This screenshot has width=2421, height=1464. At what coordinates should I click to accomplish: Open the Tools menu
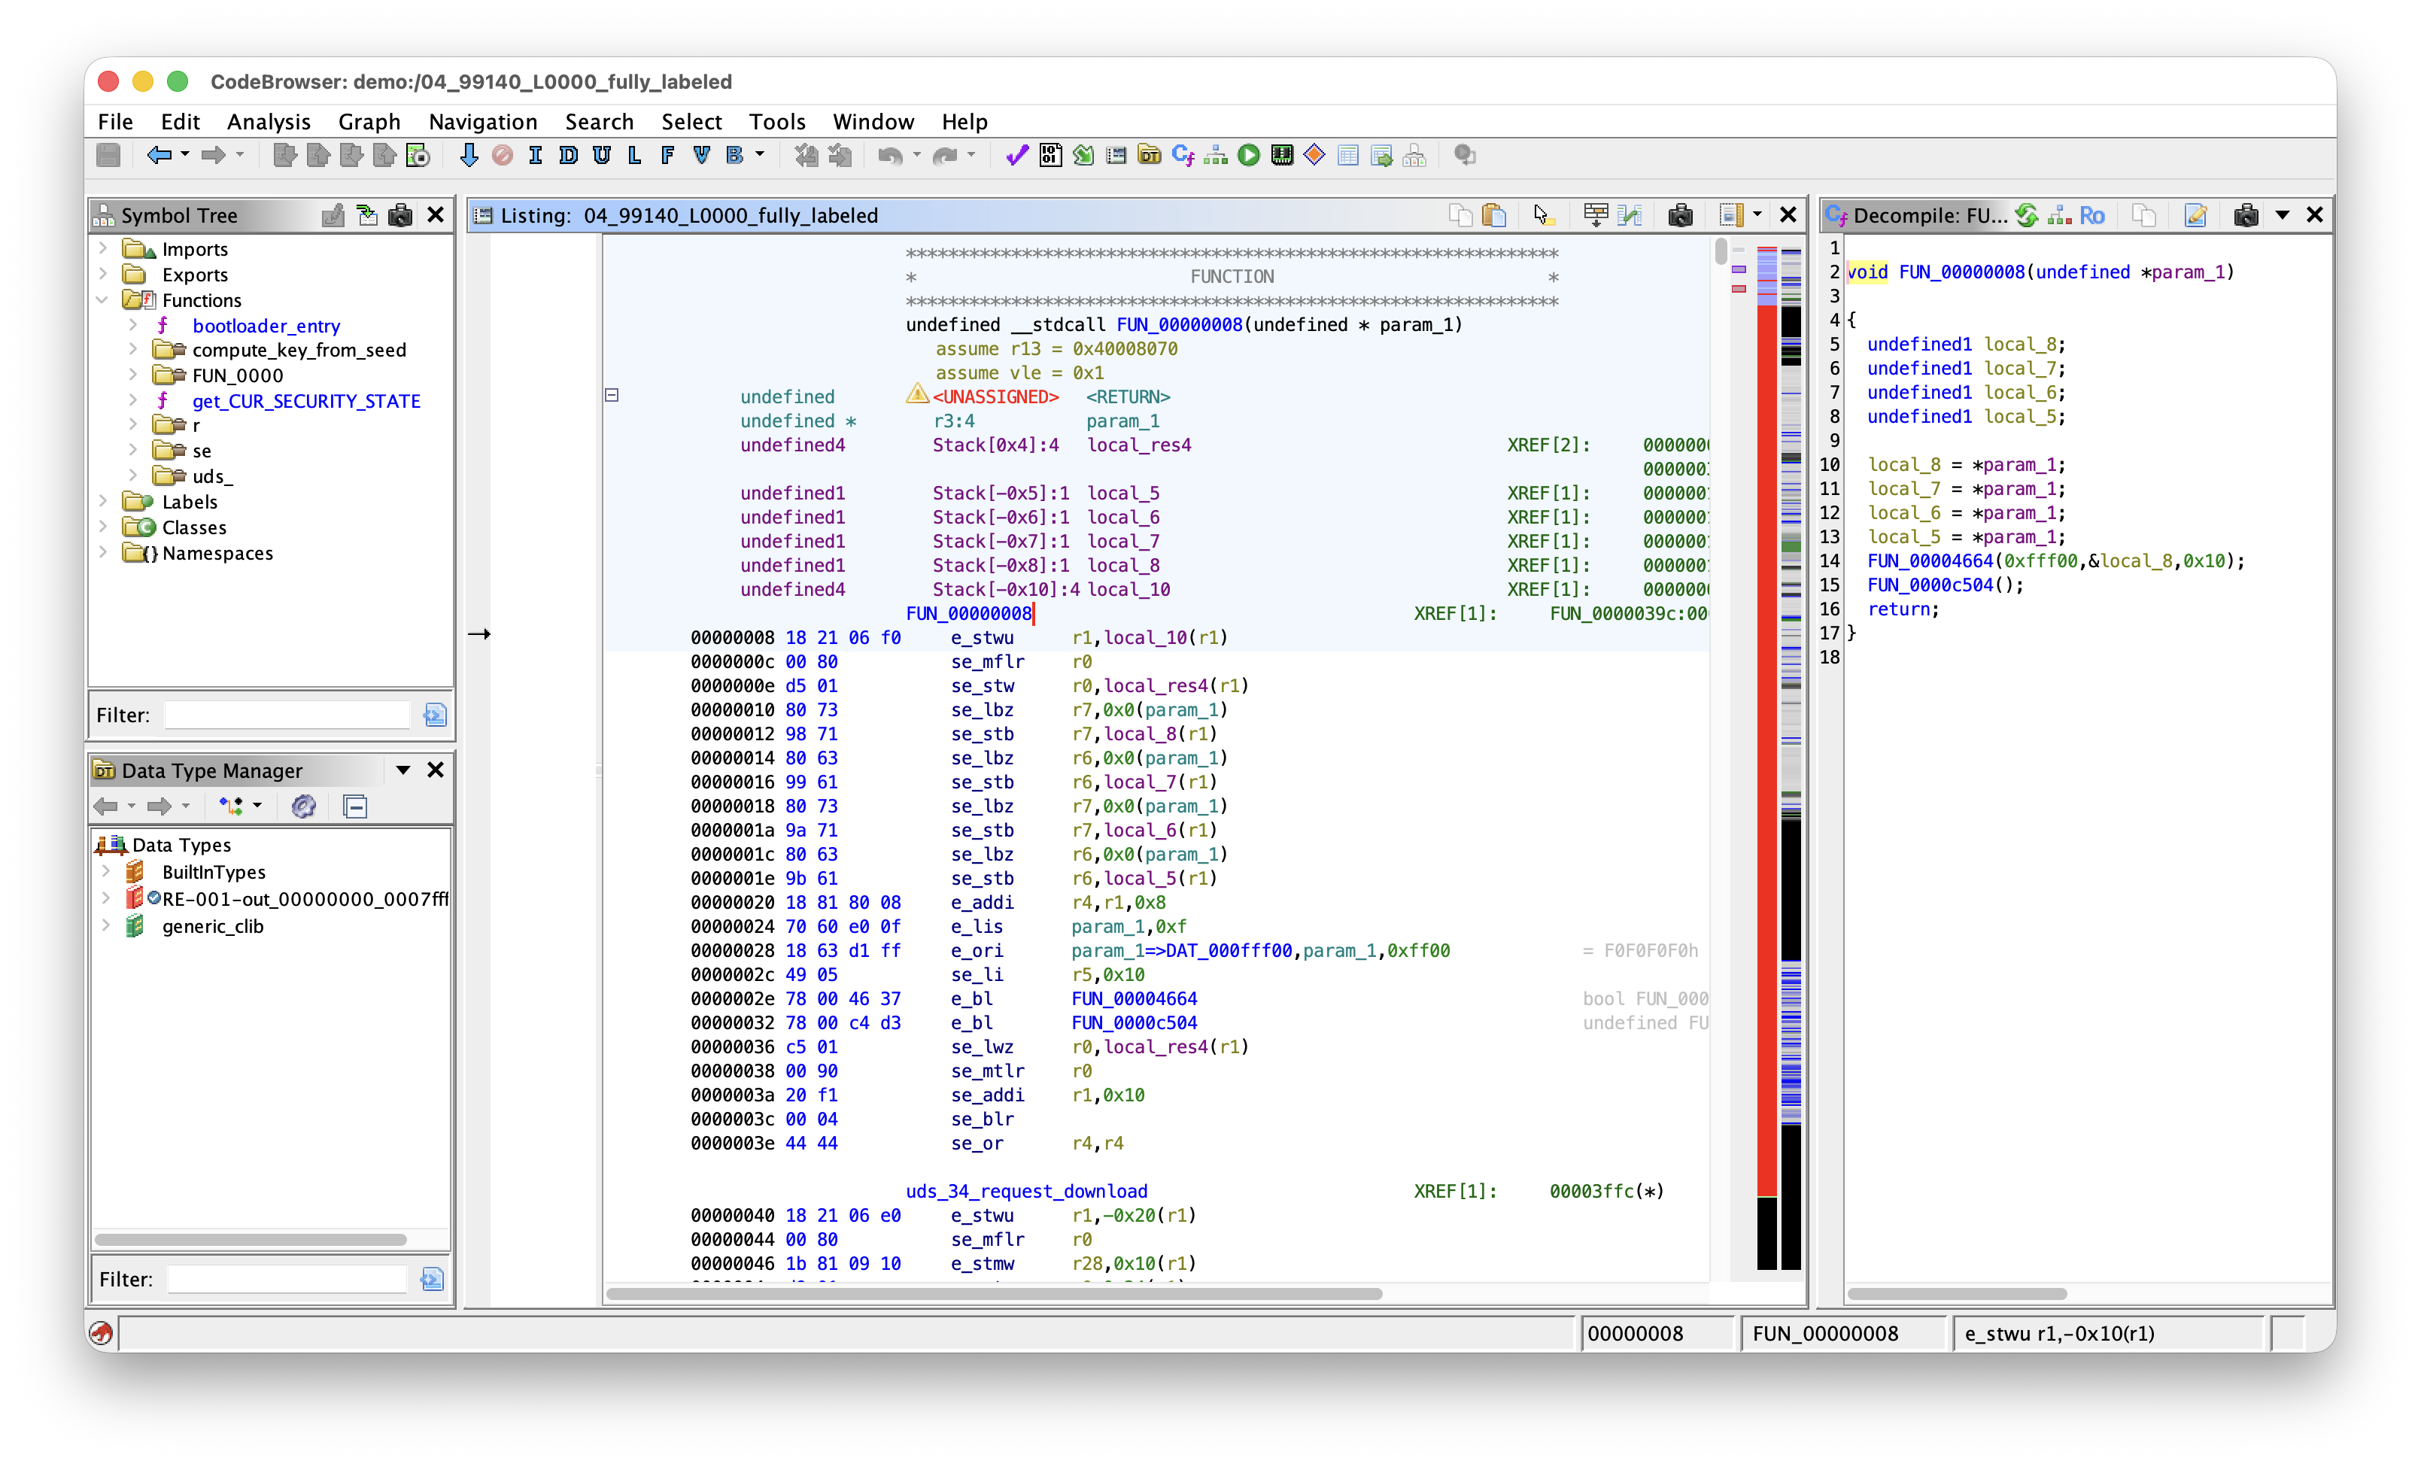776,121
